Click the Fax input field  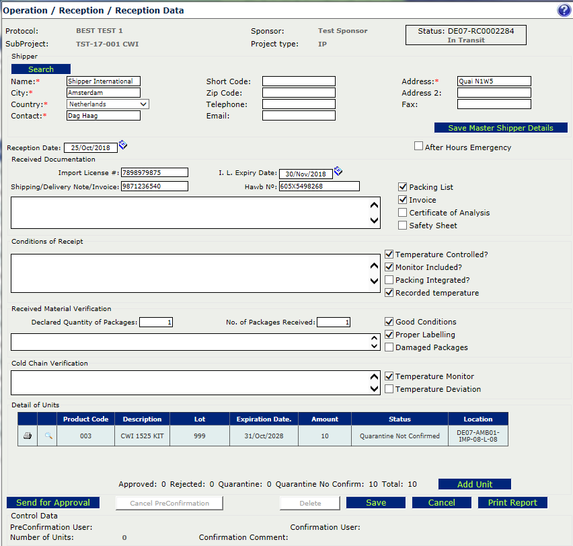click(x=494, y=104)
